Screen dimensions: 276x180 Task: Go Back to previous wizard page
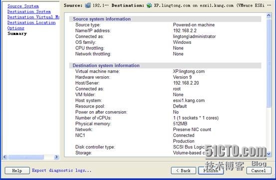183,171
